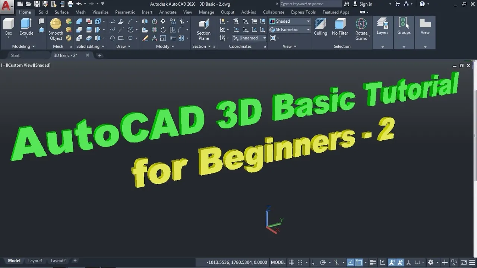Image resolution: width=477 pixels, height=268 pixels.
Task: Toggle object snap square icon in status bar
Action: tap(359, 262)
